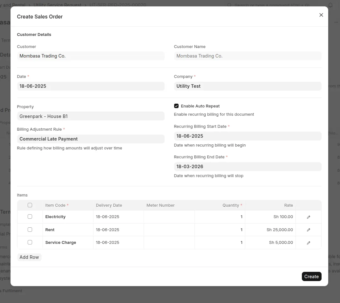Click the Rent meter number cell

(169, 230)
